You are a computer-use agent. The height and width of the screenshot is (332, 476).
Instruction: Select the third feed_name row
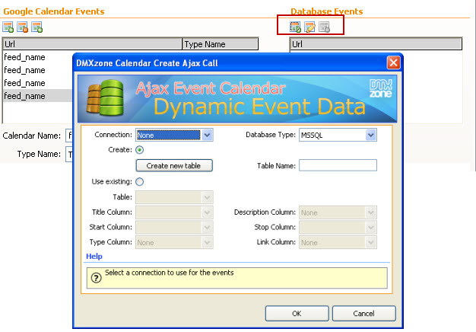coord(38,83)
